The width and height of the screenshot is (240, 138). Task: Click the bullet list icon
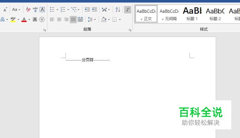click(52, 10)
